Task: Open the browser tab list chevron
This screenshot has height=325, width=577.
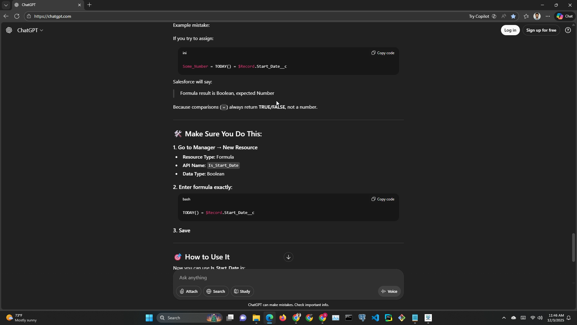Action: click(x=6, y=5)
